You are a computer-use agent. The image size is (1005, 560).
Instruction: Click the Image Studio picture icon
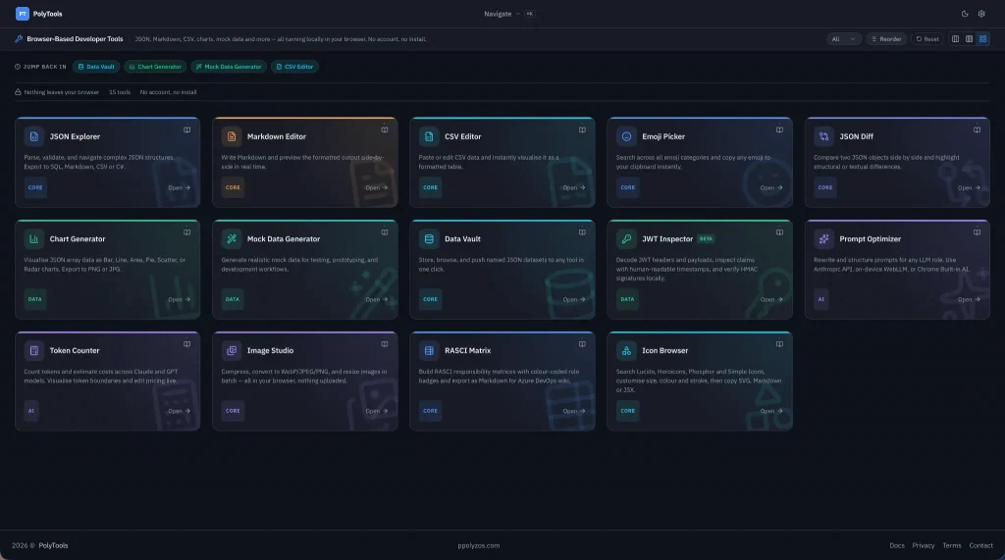pyautogui.click(x=232, y=350)
